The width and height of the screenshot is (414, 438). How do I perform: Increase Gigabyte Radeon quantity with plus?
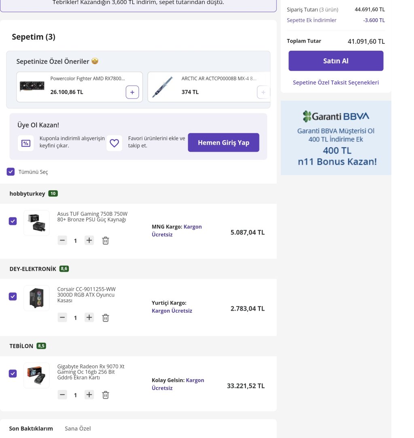pyautogui.click(x=89, y=395)
